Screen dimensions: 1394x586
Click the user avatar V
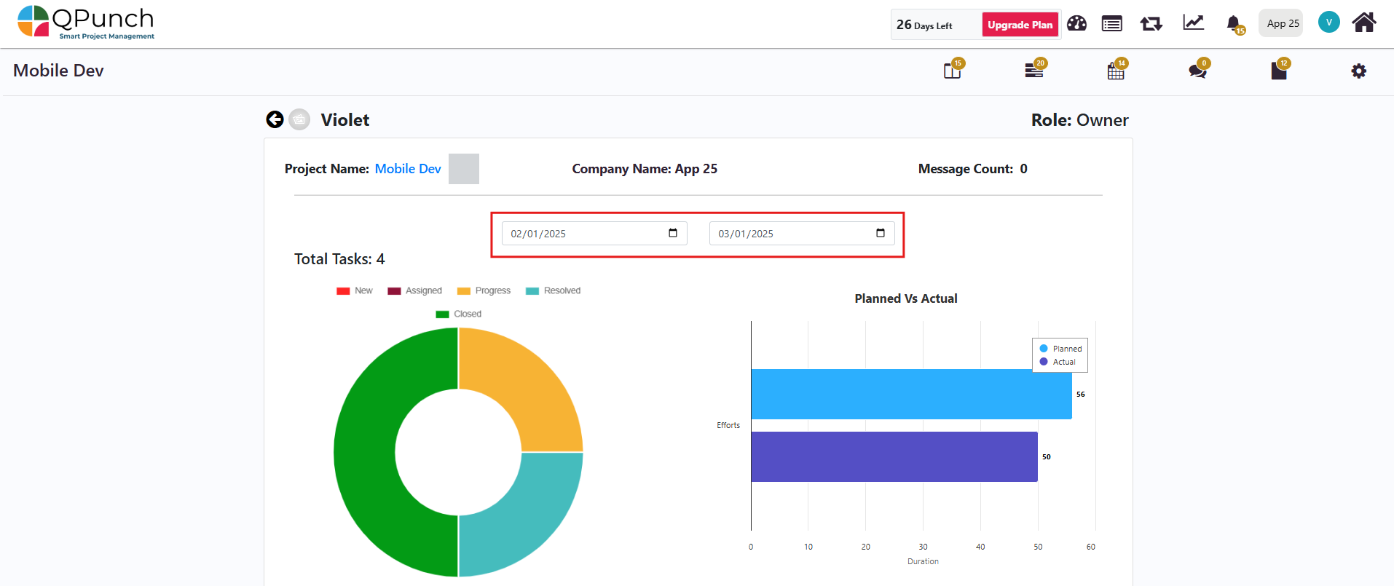pos(1328,22)
